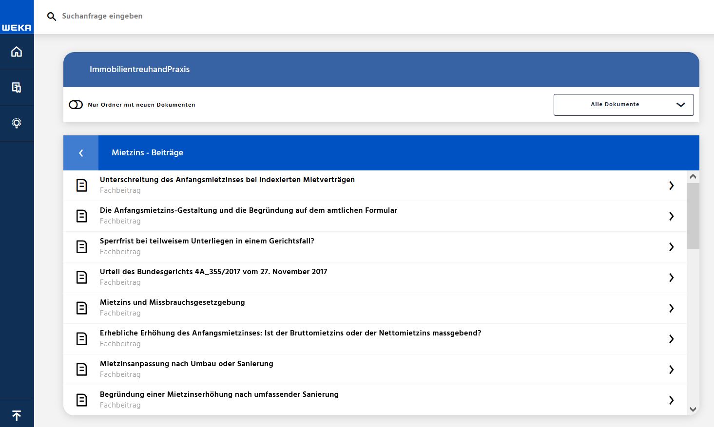Viewport: 714px width, 427px height.
Task: Open the Alle Dokumente dropdown
Action: coord(623,105)
